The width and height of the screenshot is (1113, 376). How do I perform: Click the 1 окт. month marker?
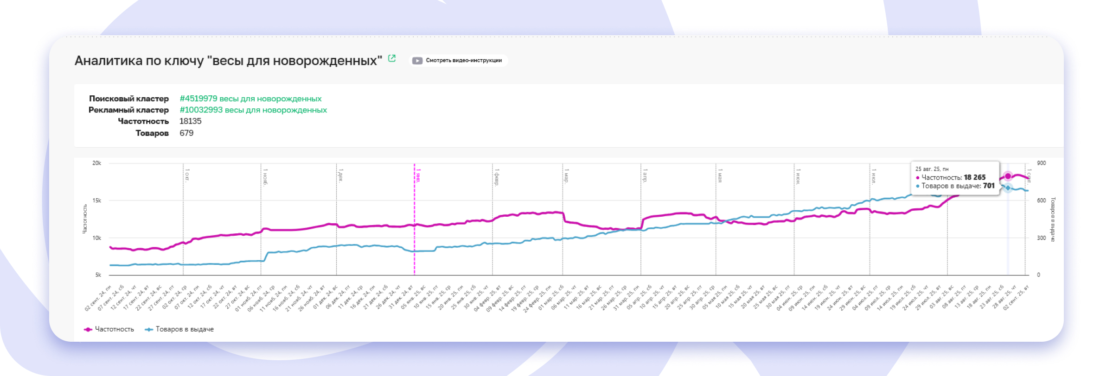(187, 175)
